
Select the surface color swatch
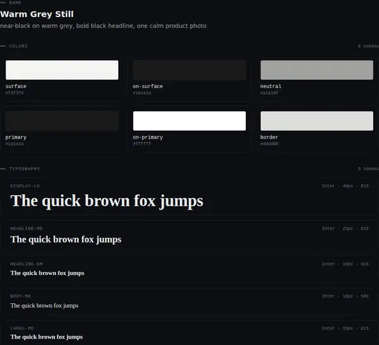(62, 70)
